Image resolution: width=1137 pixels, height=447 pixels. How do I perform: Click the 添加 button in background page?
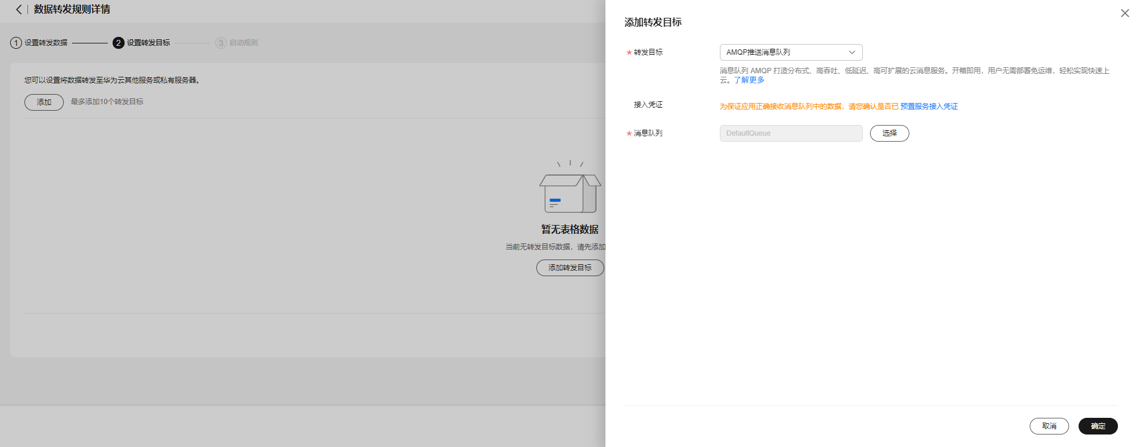tap(44, 102)
